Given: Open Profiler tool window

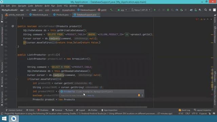Looking at the screenshot, I should (93, 110).
